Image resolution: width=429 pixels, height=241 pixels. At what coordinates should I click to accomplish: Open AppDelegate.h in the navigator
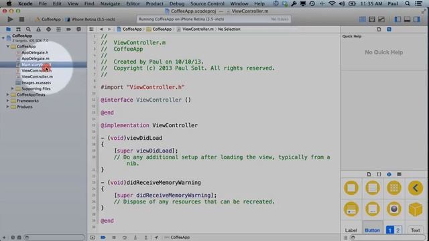[35, 52]
